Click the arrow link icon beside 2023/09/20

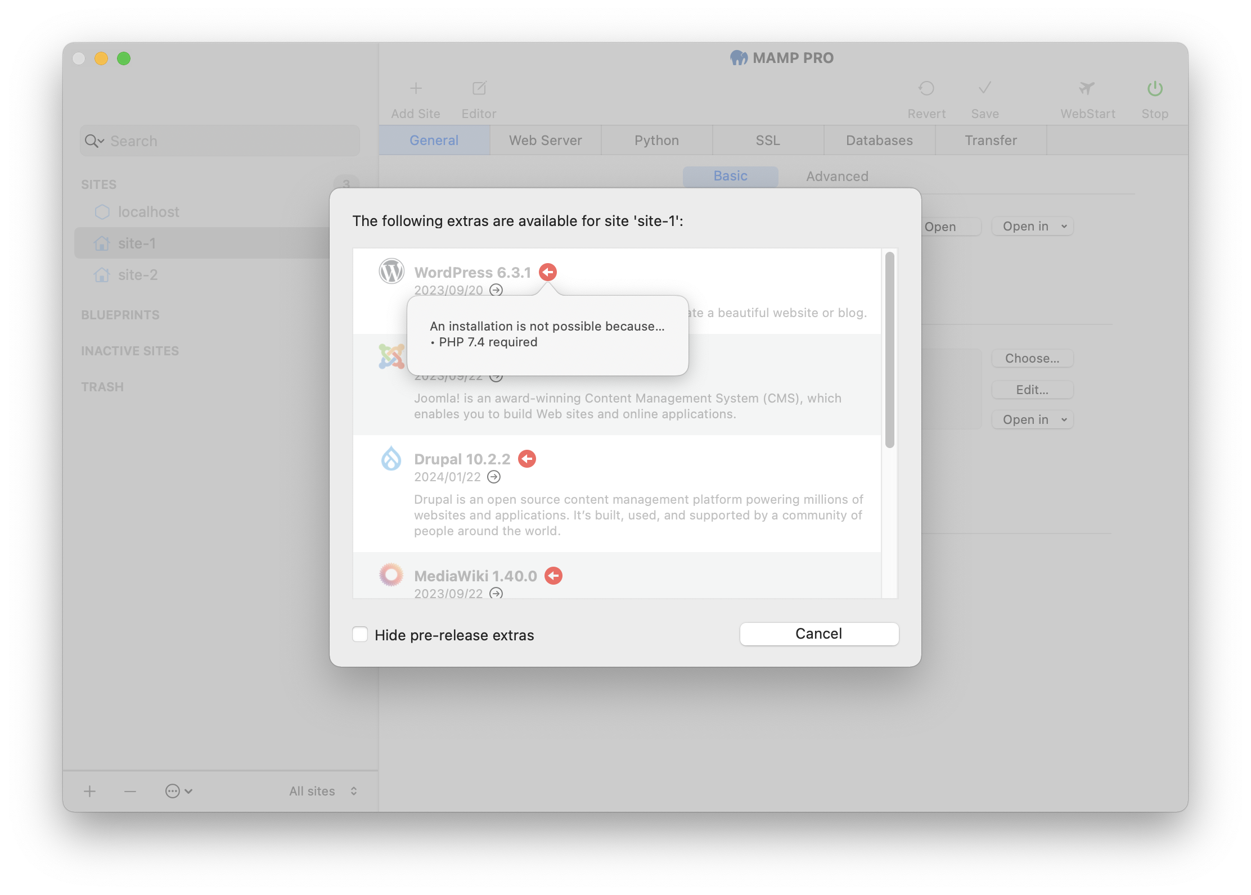(496, 290)
